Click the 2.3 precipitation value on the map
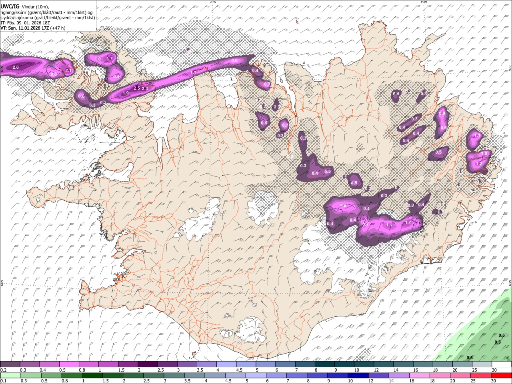 click(145, 89)
